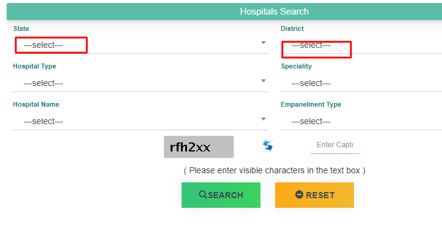Click the Speciality field label
This screenshot has width=442, height=226.
click(296, 66)
